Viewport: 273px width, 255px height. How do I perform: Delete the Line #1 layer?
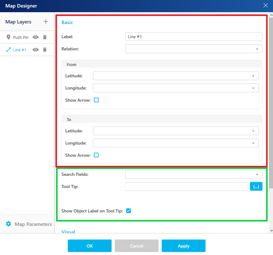coord(45,49)
